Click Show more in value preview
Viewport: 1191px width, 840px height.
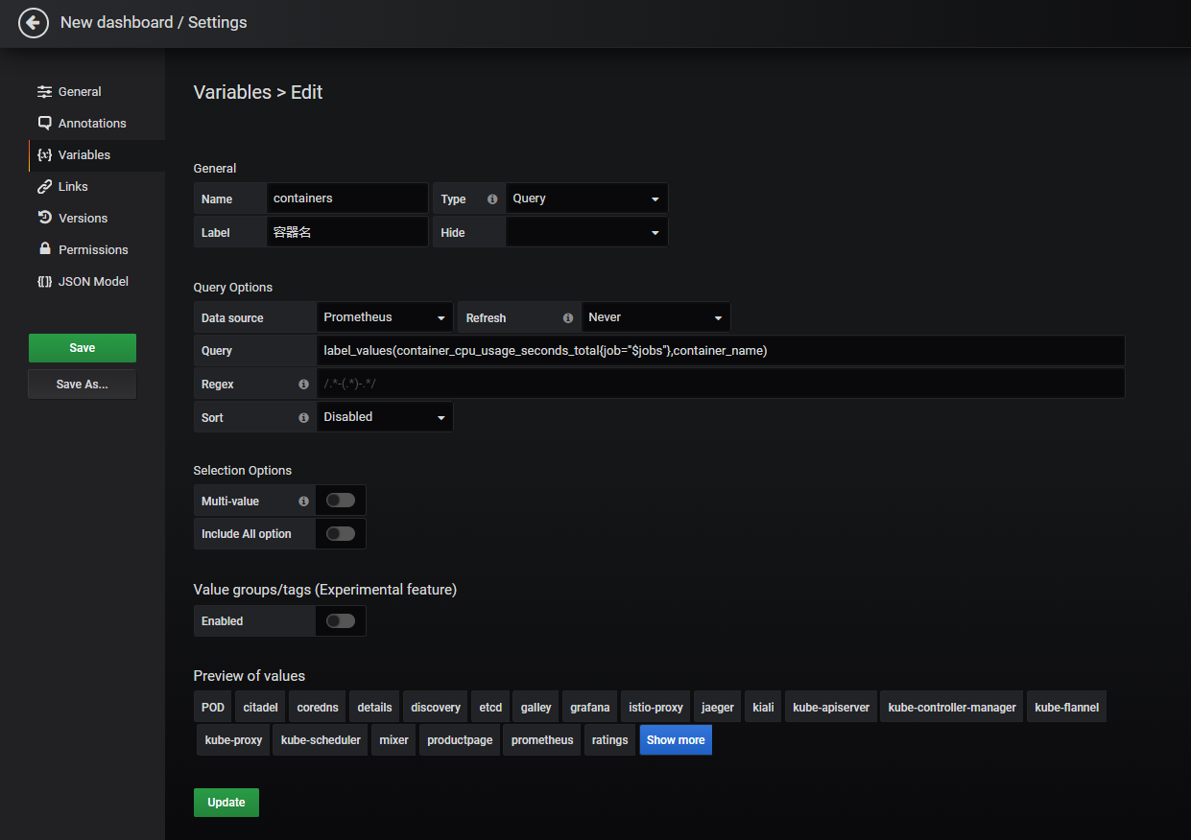[x=676, y=740]
